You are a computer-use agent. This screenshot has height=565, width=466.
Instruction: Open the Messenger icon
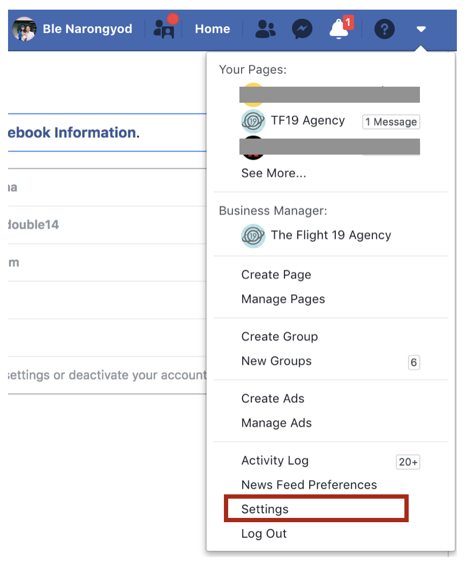coord(302,29)
